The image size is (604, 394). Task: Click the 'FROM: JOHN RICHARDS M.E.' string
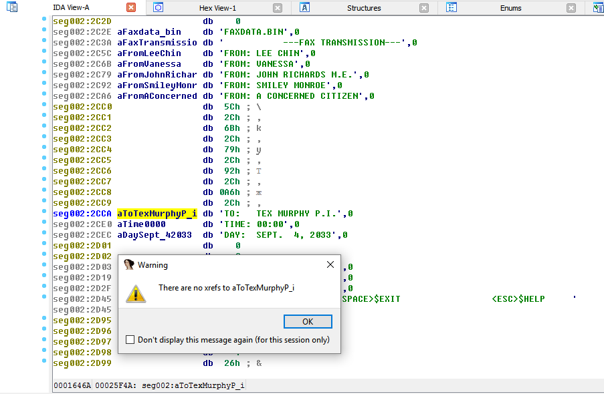pyautogui.click(x=289, y=75)
